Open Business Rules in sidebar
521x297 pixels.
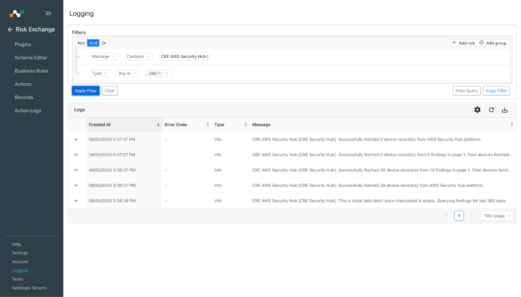click(32, 71)
